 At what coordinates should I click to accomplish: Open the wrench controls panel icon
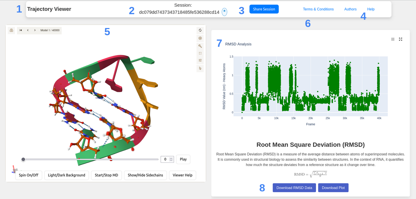[200, 46]
